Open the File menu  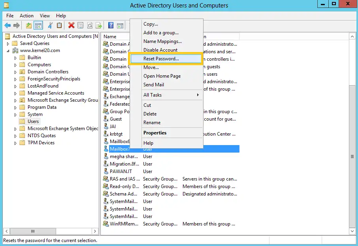point(10,16)
